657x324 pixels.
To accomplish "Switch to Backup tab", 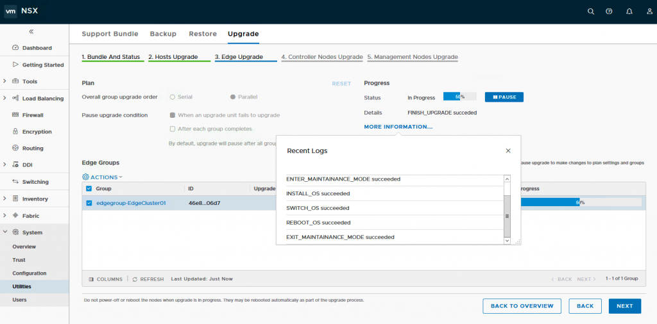I will 163,34.
